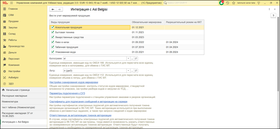Screen dimensions: 280x129
Task: Open the 1C logo main menu icon
Action: pyautogui.click(x=5, y=3)
